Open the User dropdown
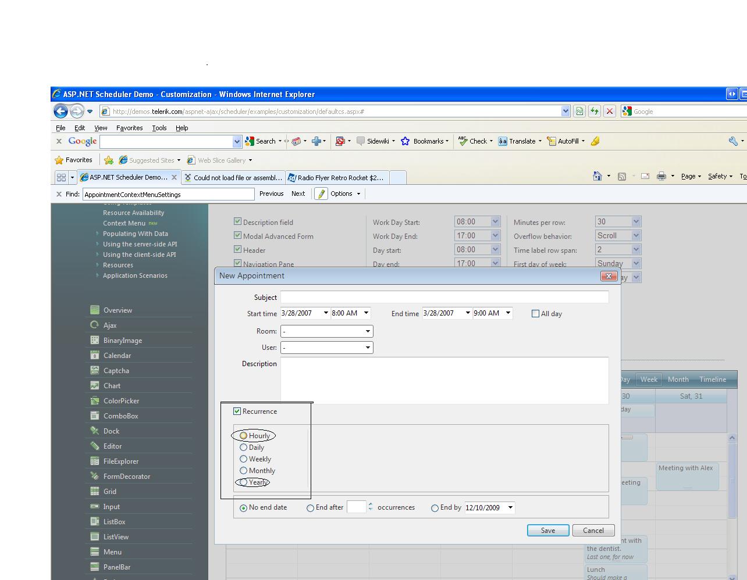 pos(368,348)
